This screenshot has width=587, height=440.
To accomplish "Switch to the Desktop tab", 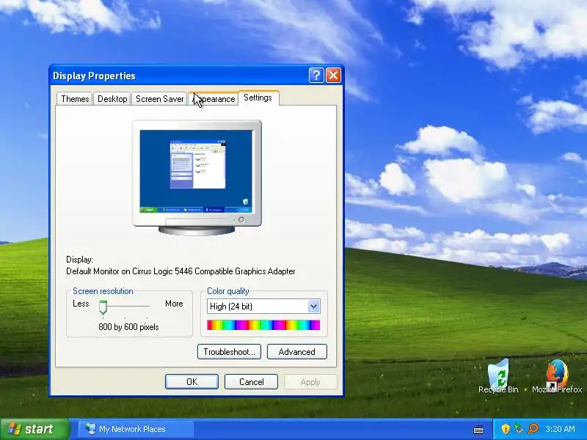I will [x=112, y=99].
